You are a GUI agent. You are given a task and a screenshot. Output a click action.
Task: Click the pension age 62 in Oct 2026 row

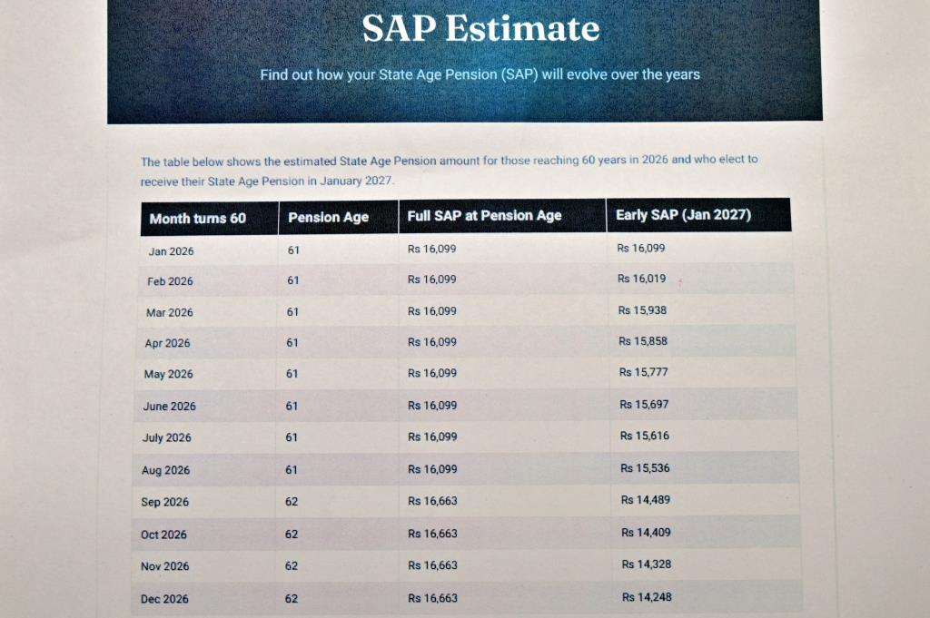click(292, 535)
